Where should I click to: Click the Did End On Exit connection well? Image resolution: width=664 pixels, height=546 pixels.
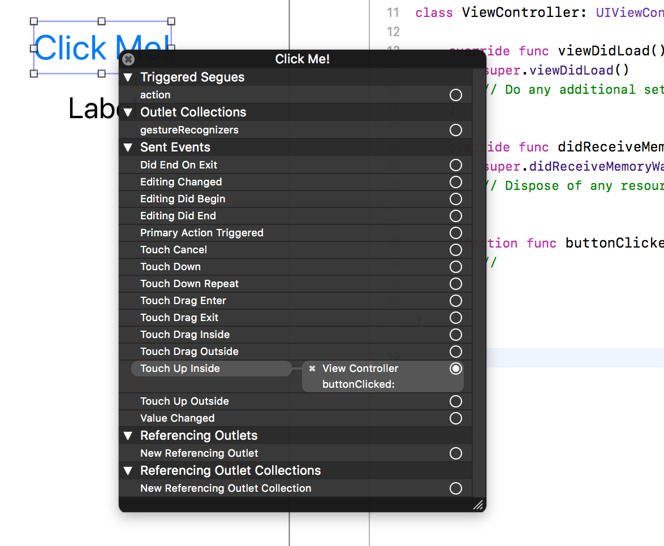tap(456, 164)
